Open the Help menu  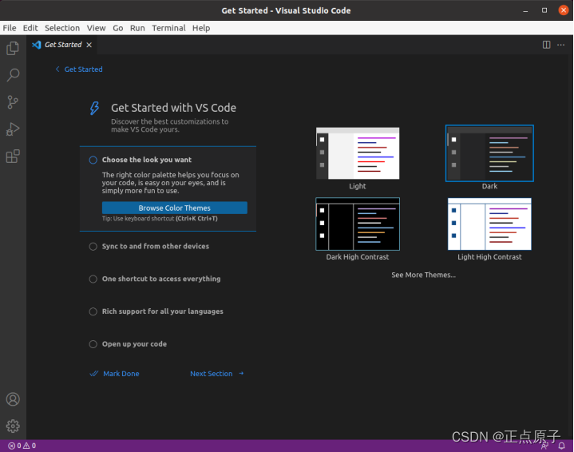[x=201, y=28]
